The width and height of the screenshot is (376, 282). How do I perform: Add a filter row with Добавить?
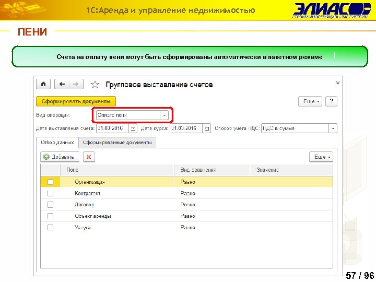tap(60, 157)
